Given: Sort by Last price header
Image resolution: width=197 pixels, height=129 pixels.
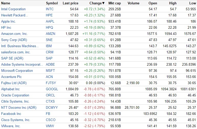Looking at the screenshot, I should pyautogui.click(x=71, y=3).
